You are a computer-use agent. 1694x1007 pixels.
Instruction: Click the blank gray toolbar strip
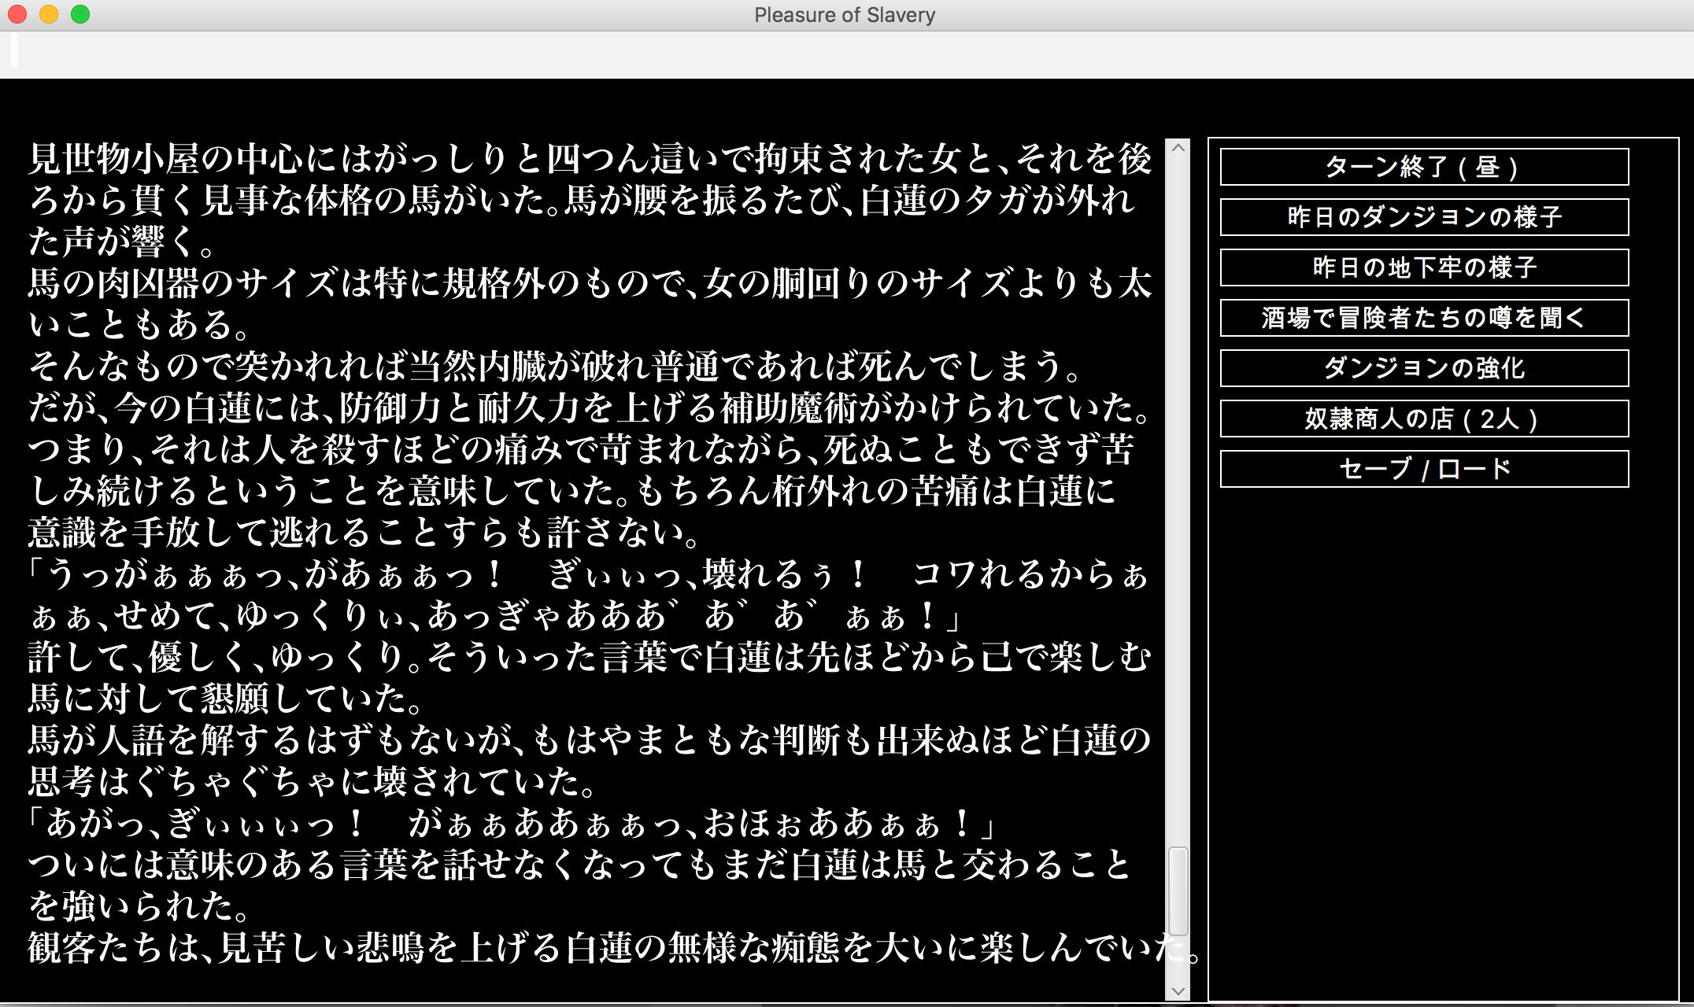tap(787, 55)
